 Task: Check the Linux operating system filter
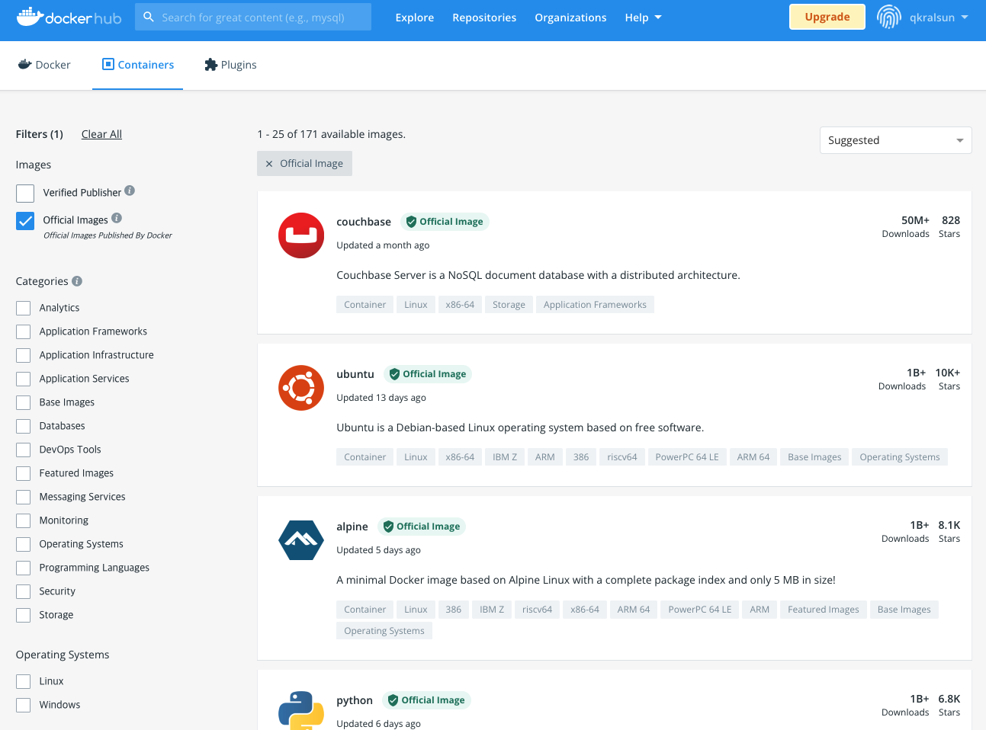(x=24, y=681)
